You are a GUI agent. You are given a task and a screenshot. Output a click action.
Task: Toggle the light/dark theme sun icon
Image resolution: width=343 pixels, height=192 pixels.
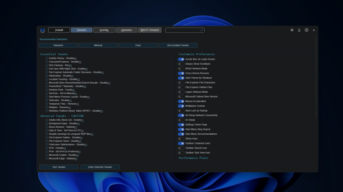[292, 30]
